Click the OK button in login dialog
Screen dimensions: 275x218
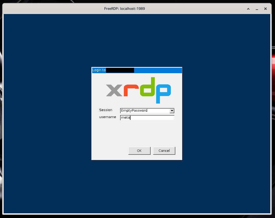(x=139, y=151)
